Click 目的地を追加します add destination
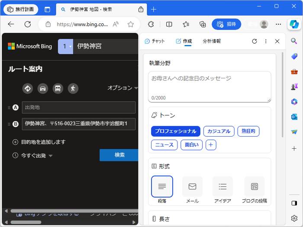Image resolution: width=303 pixels, height=227 pixels. coord(39,142)
